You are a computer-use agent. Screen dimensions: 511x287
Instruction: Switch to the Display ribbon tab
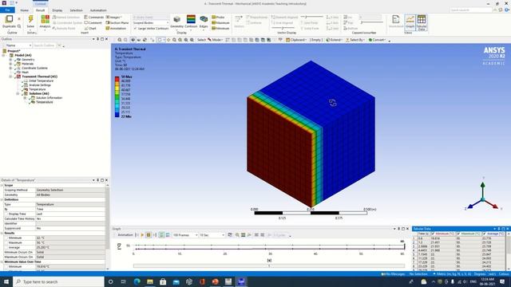click(57, 10)
